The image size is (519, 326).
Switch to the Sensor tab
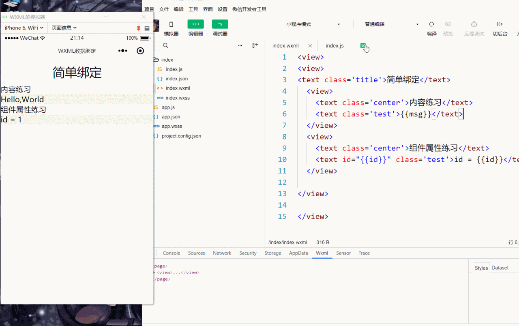point(343,253)
